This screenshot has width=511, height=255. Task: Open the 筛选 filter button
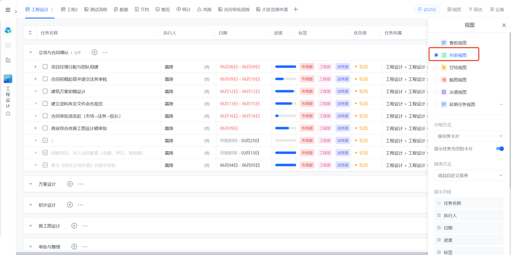pyautogui.click(x=475, y=9)
